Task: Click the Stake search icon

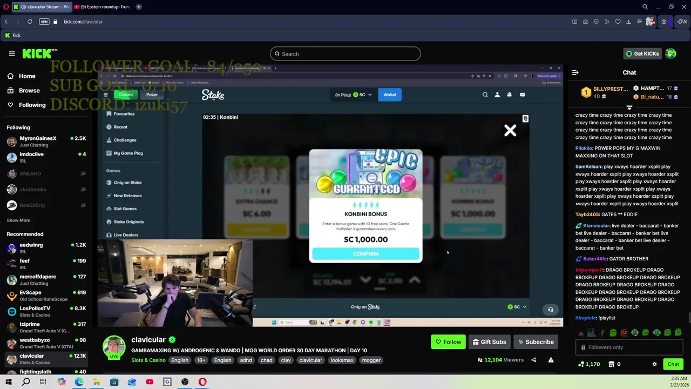Action: pyautogui.click(x=485, y=95)
